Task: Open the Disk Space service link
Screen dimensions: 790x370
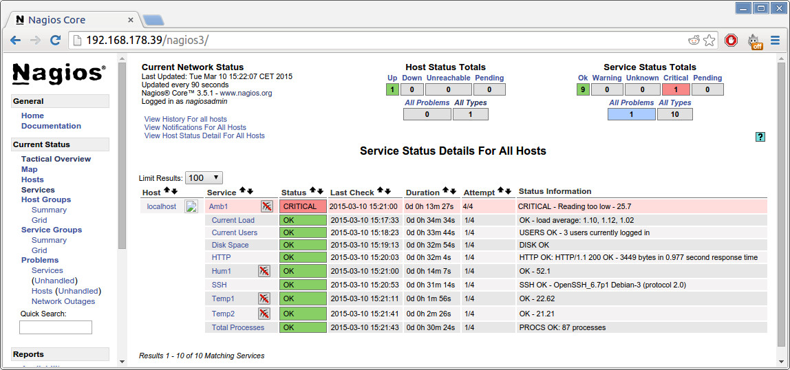Action: point(230,245)
